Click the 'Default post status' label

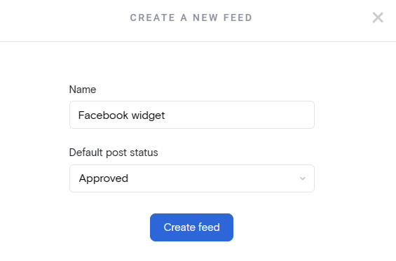pos(114,153)
